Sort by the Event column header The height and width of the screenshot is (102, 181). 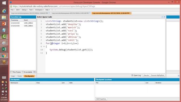point(29,20)
